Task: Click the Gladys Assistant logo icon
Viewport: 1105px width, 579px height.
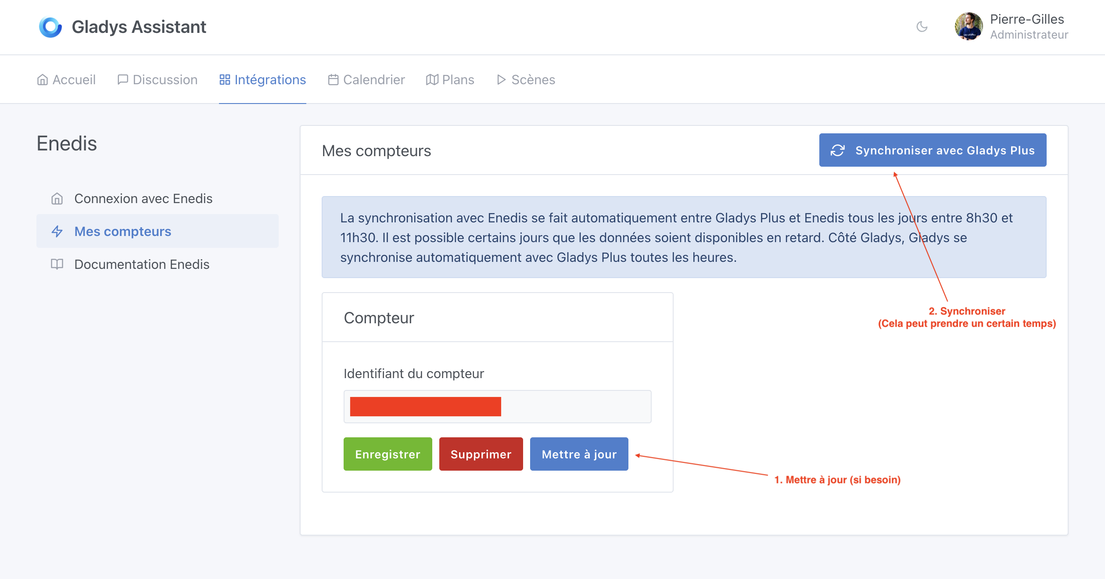Action: coord(50,27)
